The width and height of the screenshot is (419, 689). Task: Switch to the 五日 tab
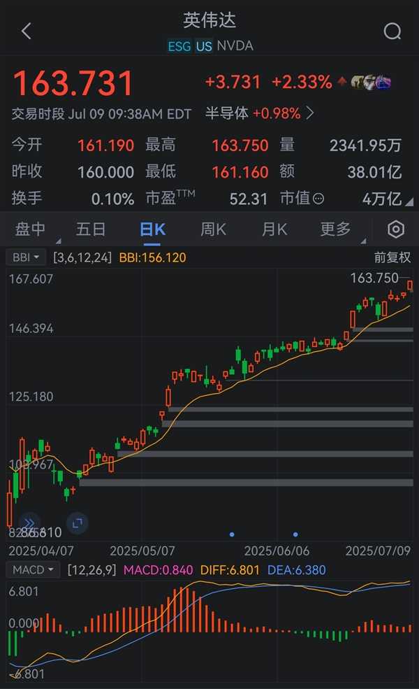point(91,229)
